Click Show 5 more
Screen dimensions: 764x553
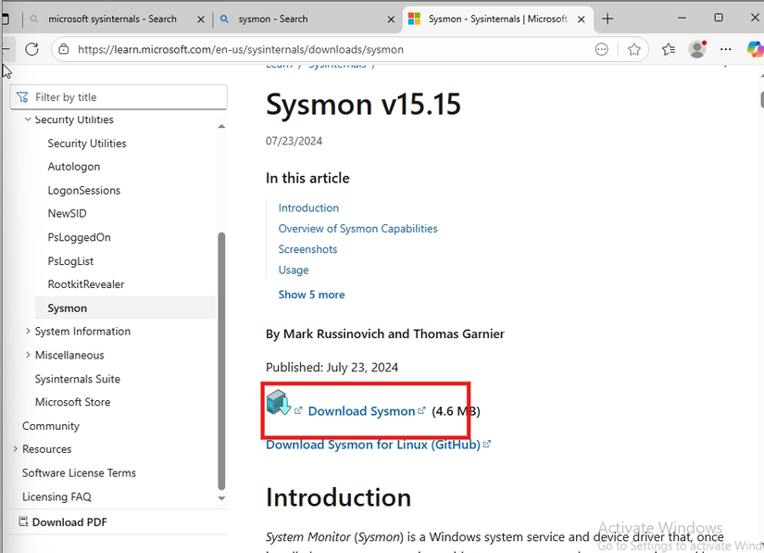coord(311,295)
